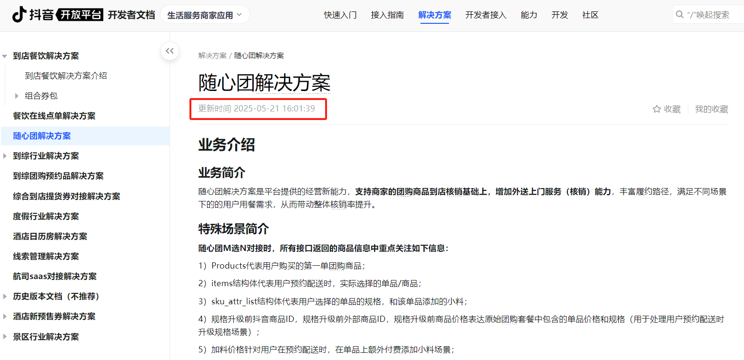The height and width of the screenshot is (360, 744).
Task: Open the 开发者接入 menu item
Action: click(x=486, y=15)
